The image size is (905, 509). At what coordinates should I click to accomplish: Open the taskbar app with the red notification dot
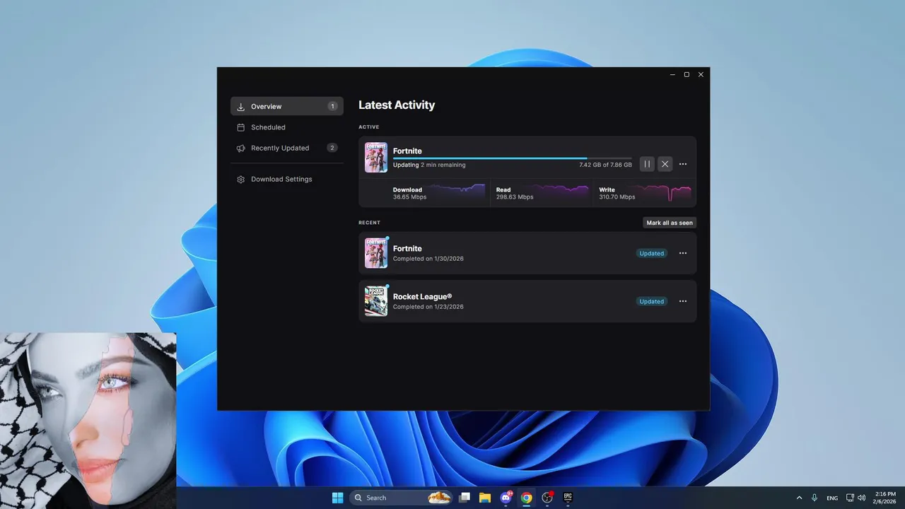pos(547,498)
